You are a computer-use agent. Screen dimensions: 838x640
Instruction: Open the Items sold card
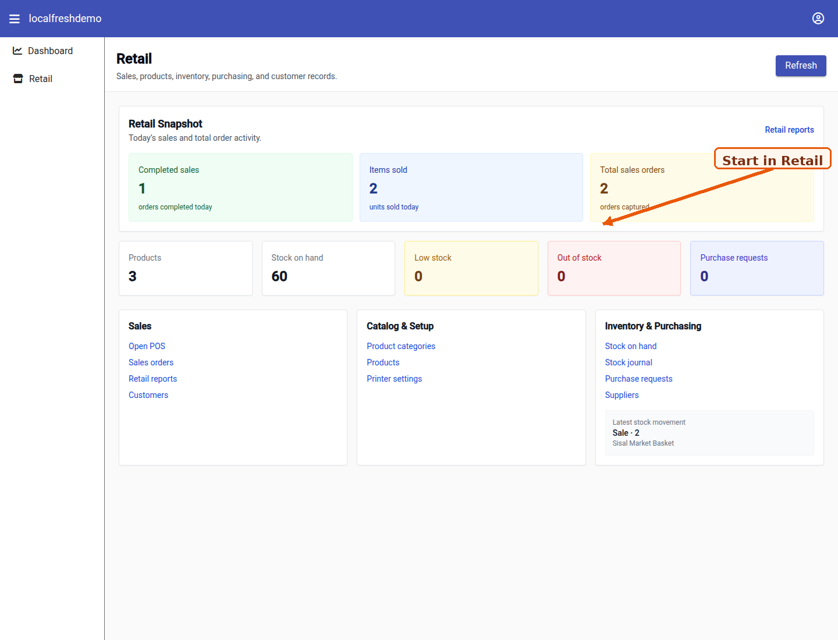[471, 187]
